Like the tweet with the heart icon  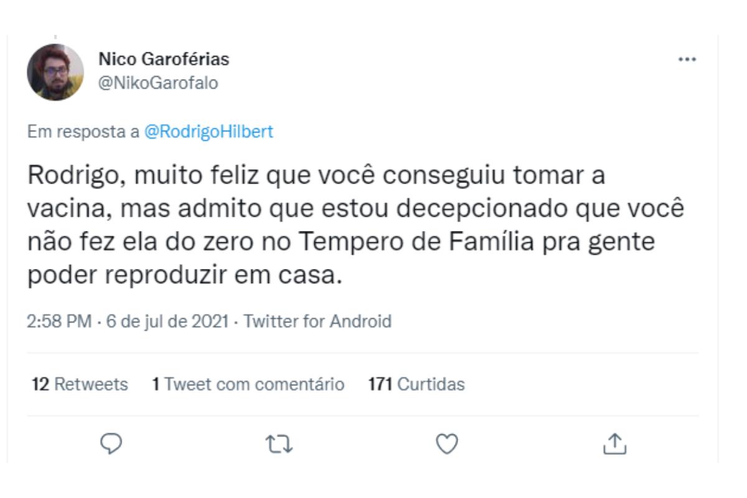pos(448,444)
